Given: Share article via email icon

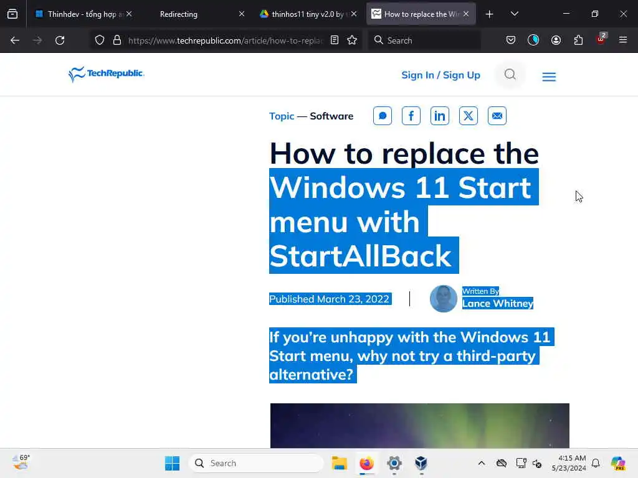Looking at the screenshot, I should (x=497, y=116).
